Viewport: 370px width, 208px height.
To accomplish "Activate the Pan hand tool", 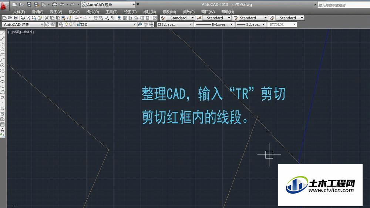I will pos(95,18).
